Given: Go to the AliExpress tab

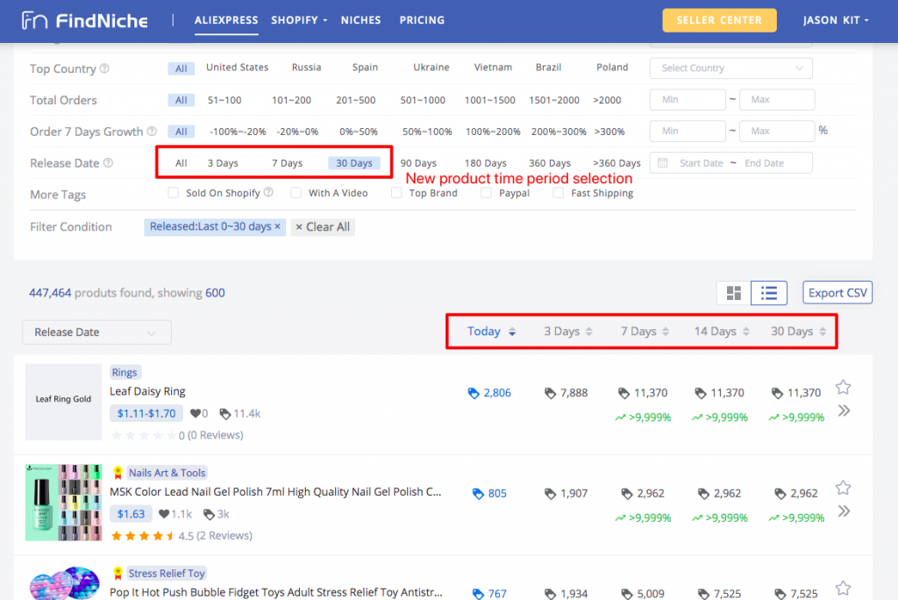Looking at the screenshot, I should [x=226, y=20].
